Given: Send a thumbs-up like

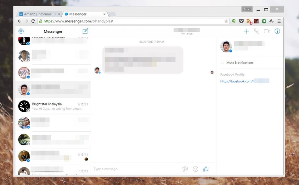Looking at the screenshot, I should pos(206,169).
